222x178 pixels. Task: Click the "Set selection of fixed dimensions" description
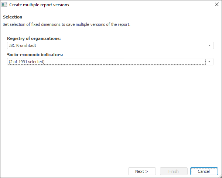66,24
